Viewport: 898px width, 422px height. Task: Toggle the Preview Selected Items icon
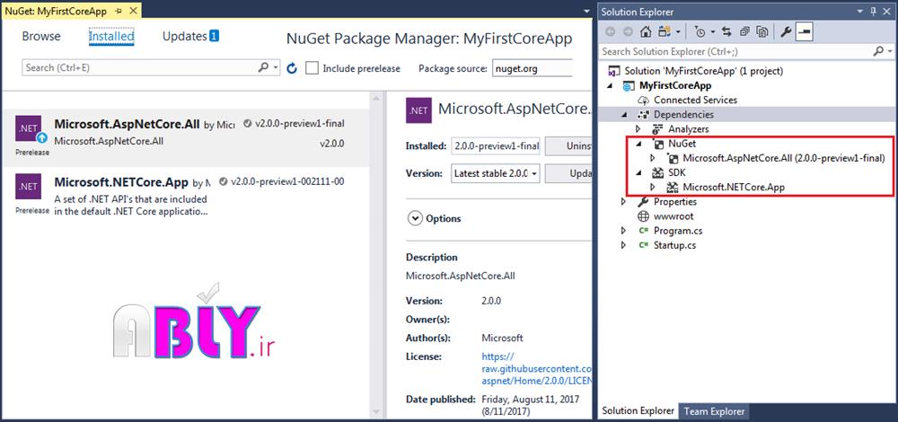pyautogui.click(x=804, y=32)
